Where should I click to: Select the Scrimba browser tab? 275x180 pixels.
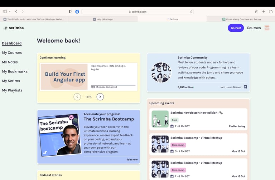[172, 19]
